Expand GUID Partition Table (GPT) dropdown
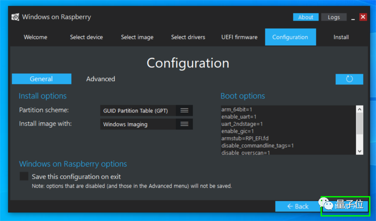376x221 pixels. tap(138, 110)
